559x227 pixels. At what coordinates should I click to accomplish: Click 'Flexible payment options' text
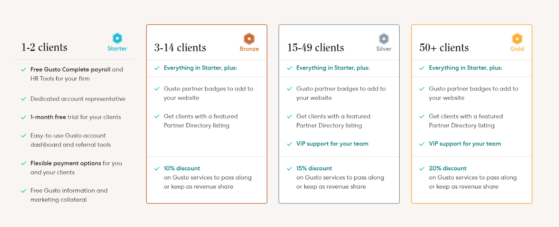[x=66, y=163]
